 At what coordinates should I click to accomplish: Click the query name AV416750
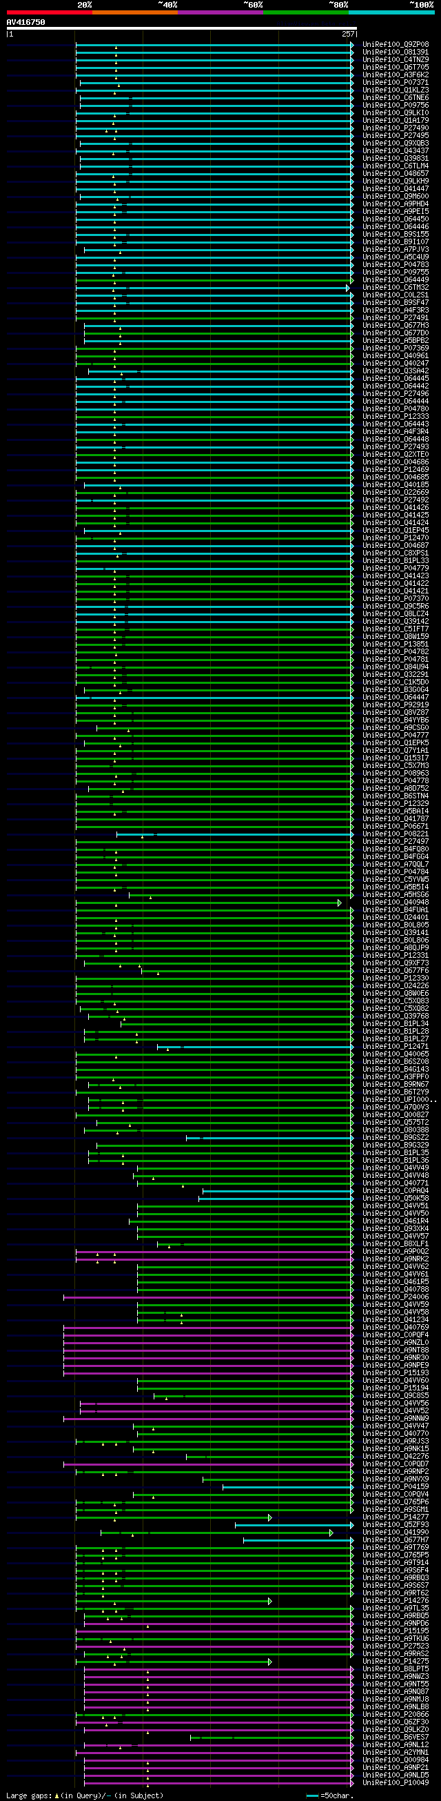tap(25, 22)
